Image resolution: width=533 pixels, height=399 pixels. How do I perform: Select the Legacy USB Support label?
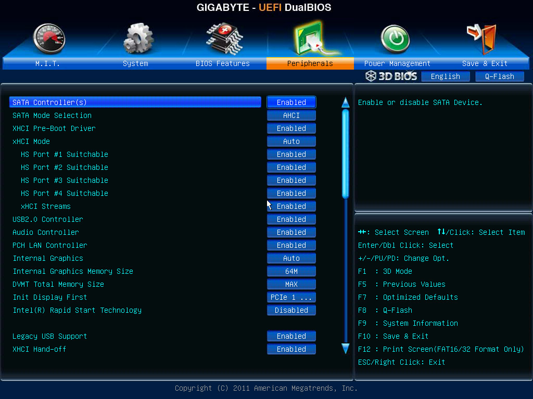point(49,336)
